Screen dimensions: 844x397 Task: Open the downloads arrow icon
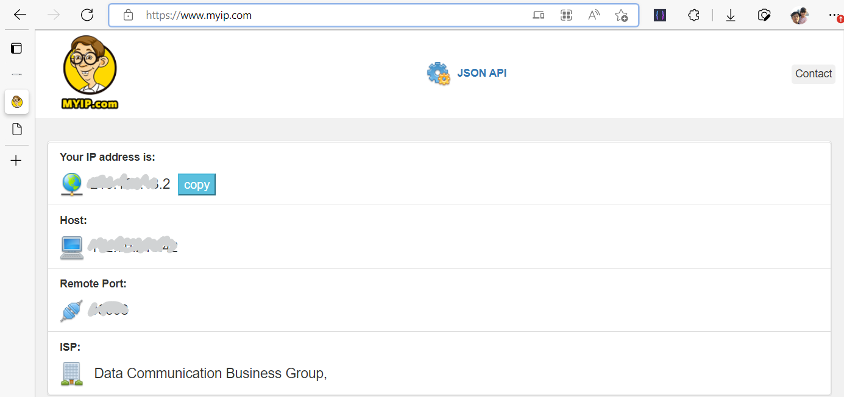pos(731,15)
